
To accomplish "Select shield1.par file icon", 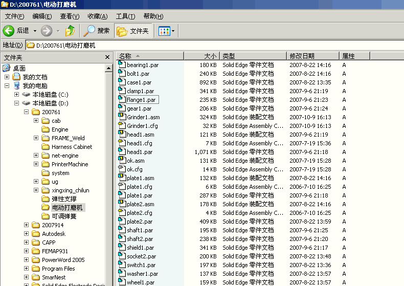I will [122, 247].
